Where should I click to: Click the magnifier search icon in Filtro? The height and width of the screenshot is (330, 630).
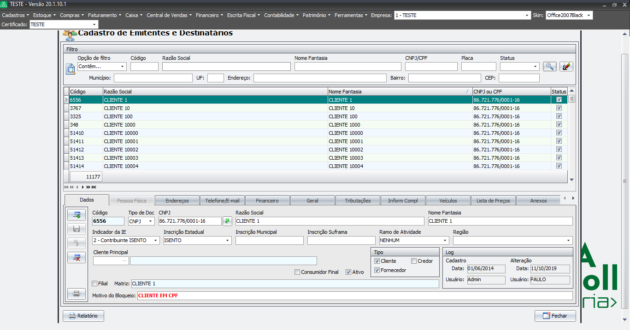click(x=549, y=67)
